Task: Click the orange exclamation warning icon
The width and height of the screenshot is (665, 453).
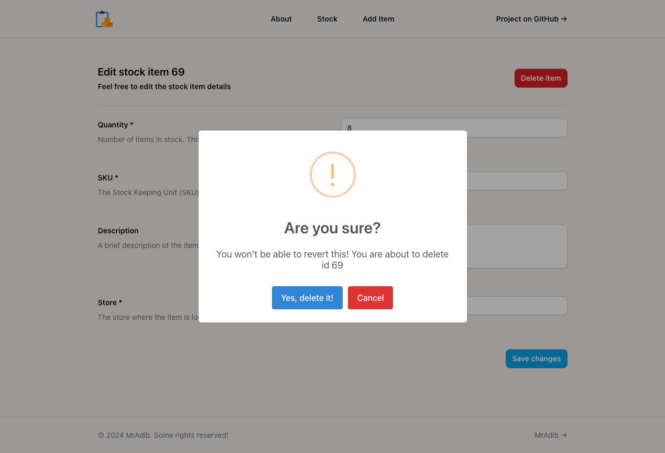Action: pyautogui.click(x=332, y=175)
